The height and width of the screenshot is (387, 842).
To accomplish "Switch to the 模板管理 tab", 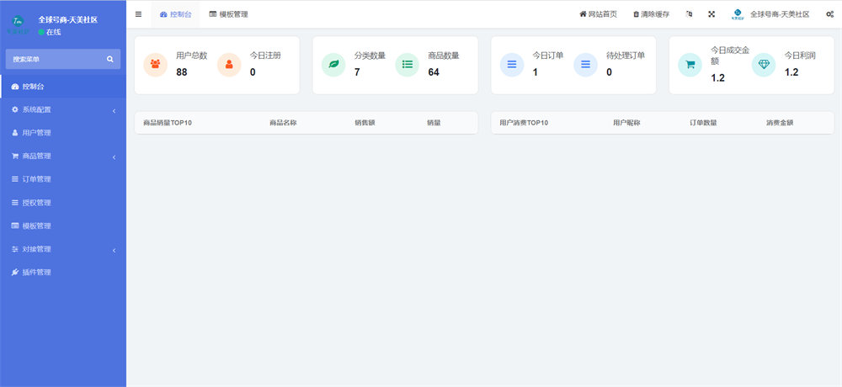I will 228,14.
